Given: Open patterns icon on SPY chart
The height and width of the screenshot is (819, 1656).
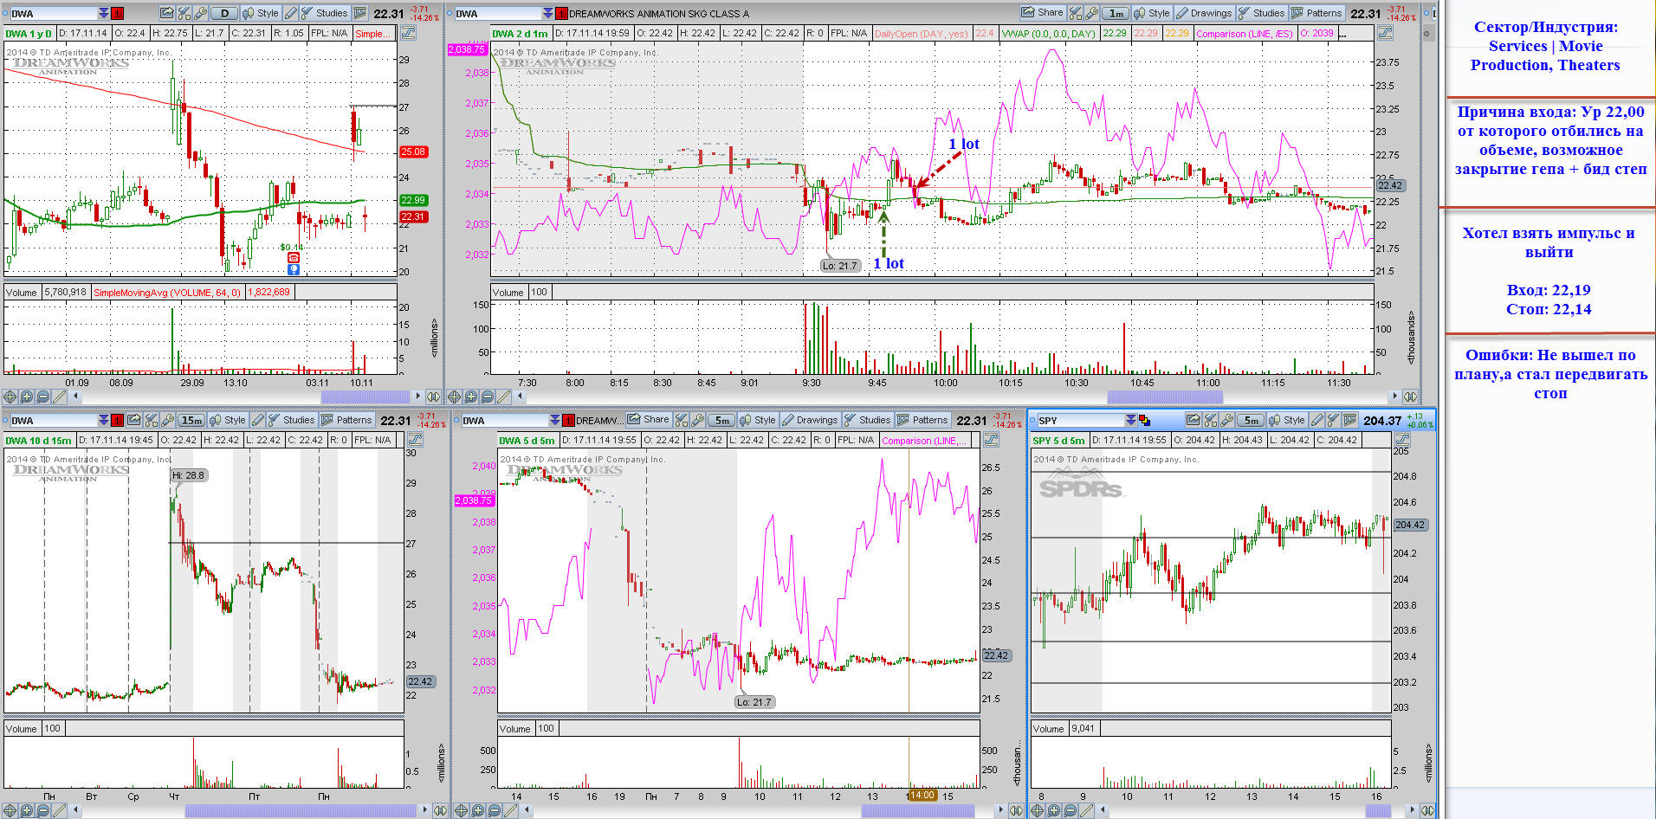Looking at the screenshot, I should pos(1349,420).
